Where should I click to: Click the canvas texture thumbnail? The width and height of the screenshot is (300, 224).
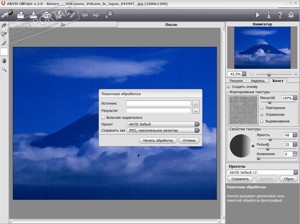point(243,110)
